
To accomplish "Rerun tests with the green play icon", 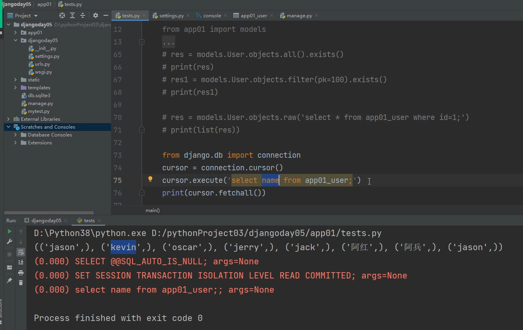I will tap(9, 231).
